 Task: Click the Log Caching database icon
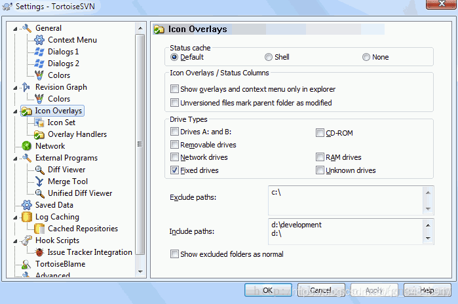click(x=27, y=217)
